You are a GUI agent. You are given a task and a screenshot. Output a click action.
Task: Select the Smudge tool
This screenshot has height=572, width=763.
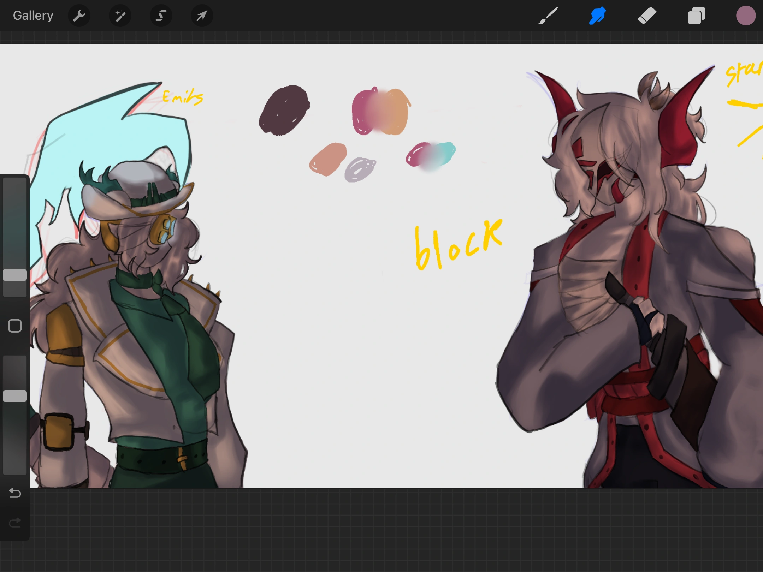point(598,16)
